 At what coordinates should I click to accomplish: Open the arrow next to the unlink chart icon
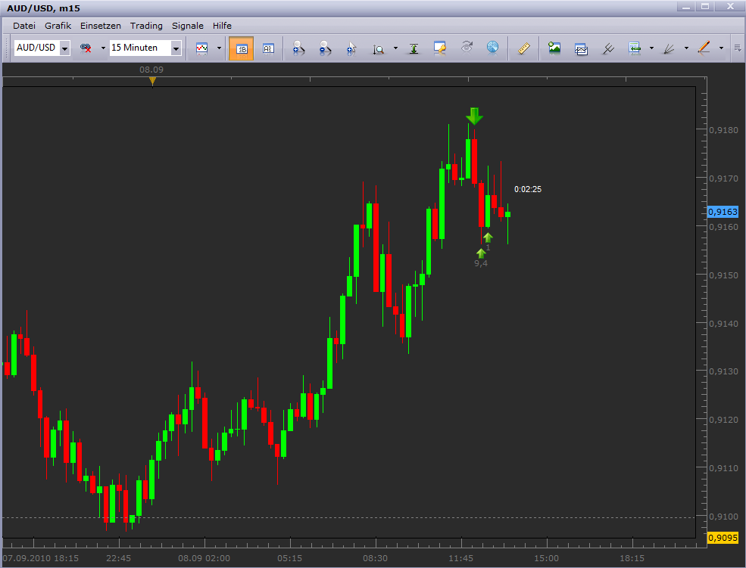tap(103, 48)
